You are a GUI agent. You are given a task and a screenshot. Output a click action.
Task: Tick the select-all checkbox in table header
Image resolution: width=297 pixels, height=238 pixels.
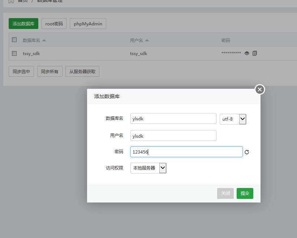pos(14,40)
